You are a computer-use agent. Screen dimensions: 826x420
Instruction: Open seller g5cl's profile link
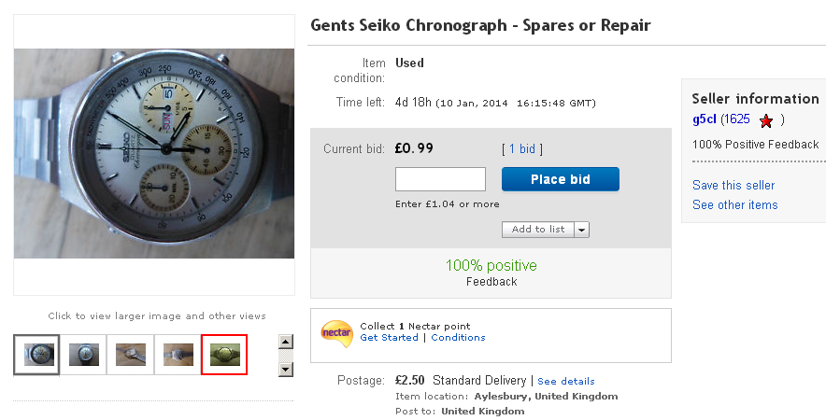(704, 119)
